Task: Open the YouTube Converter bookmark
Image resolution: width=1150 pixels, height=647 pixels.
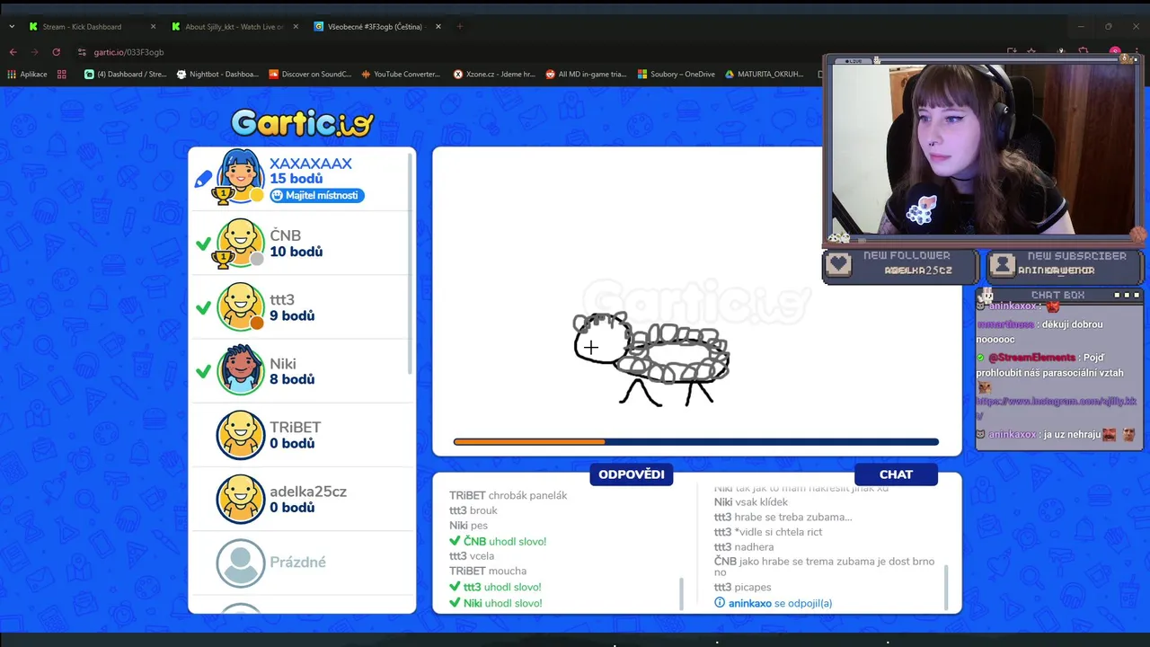Action: pos(402,75)
